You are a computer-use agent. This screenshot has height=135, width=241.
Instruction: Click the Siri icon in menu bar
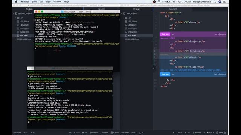click(220, 1)
